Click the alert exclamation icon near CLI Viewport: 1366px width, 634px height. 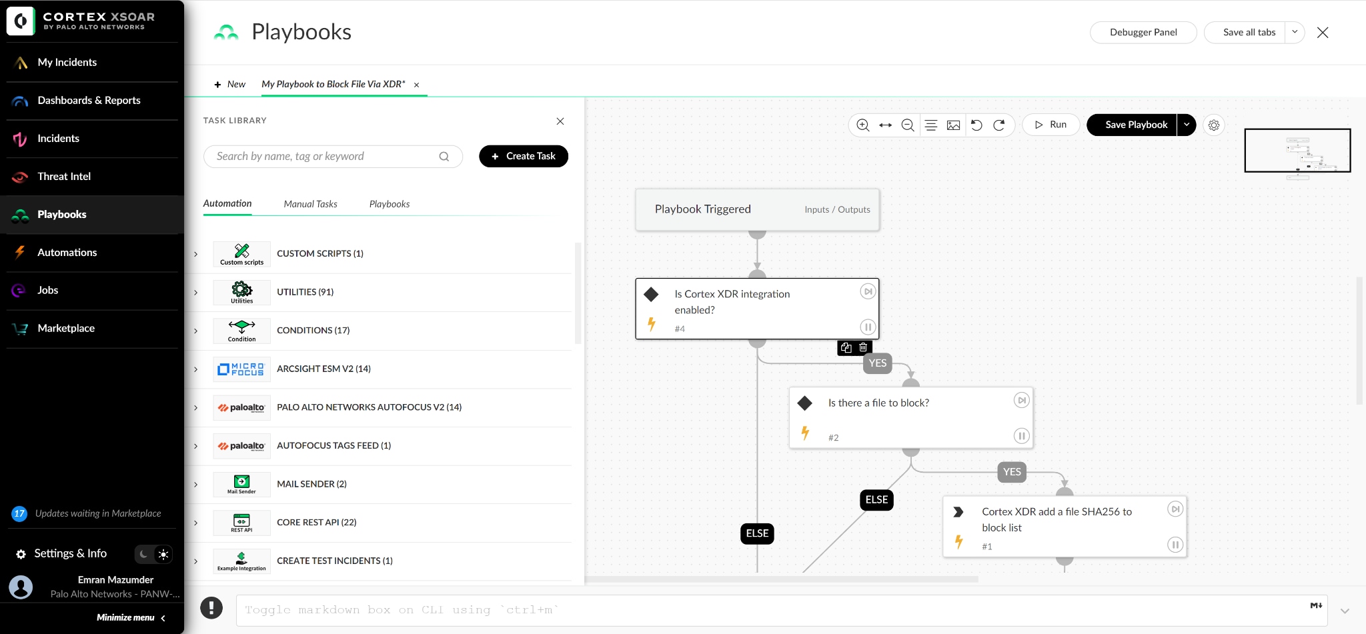pyautogui.click(x=211, y=607)
